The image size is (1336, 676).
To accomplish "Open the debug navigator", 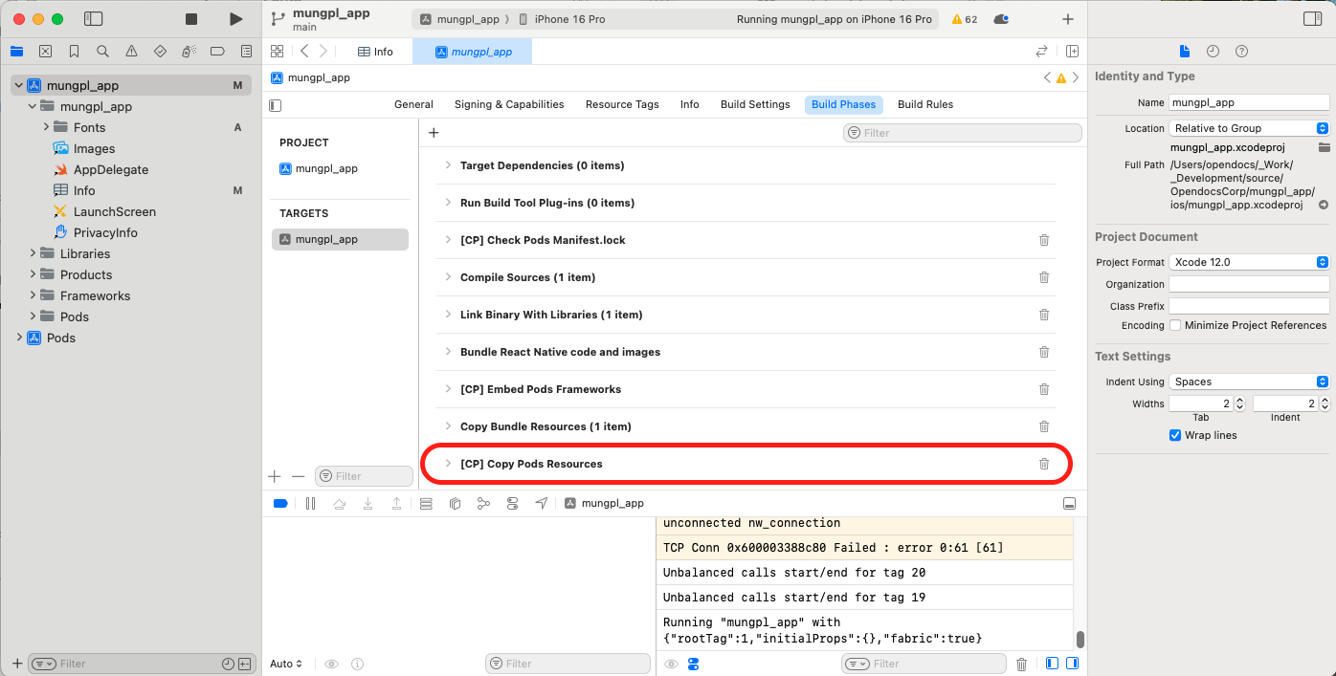I will click(x=189, y=52).
